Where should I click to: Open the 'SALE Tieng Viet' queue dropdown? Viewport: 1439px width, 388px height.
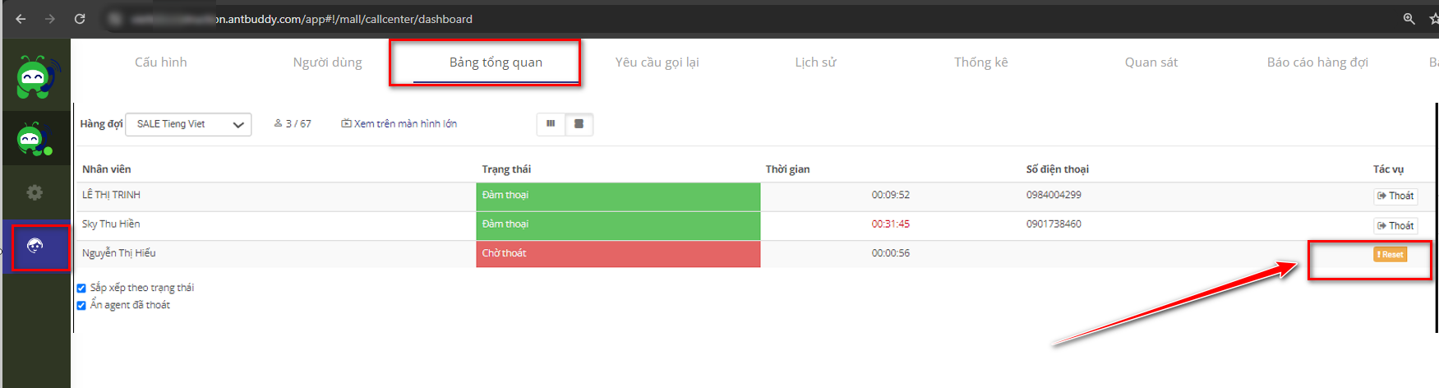tap(188, 124)
